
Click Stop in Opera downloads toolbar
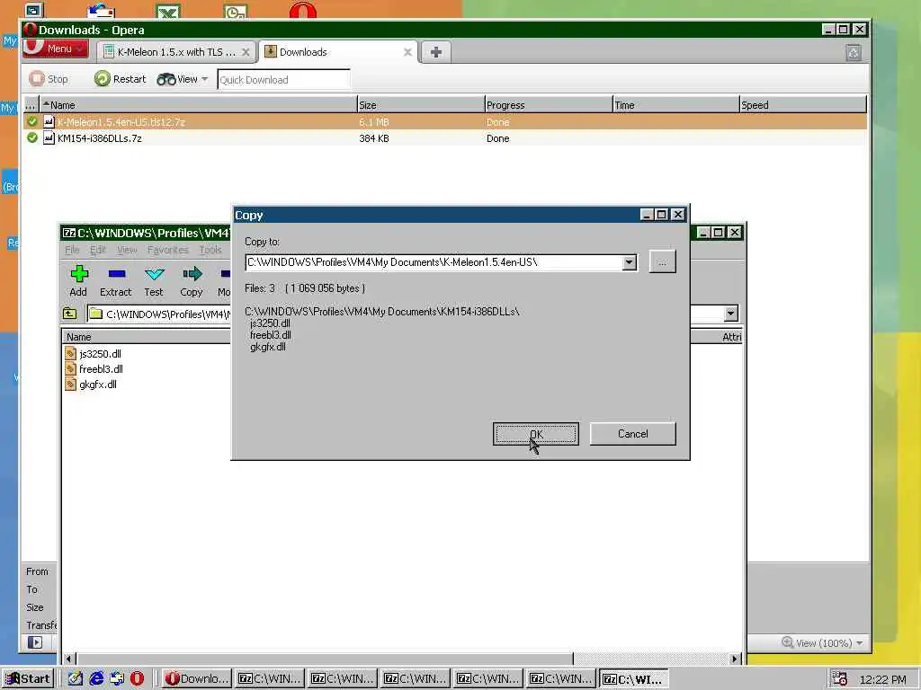tap(49, 79)
